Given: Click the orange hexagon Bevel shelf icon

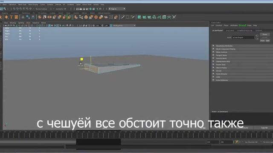Looking at the screenshot, I should click(x=86, y=17).
